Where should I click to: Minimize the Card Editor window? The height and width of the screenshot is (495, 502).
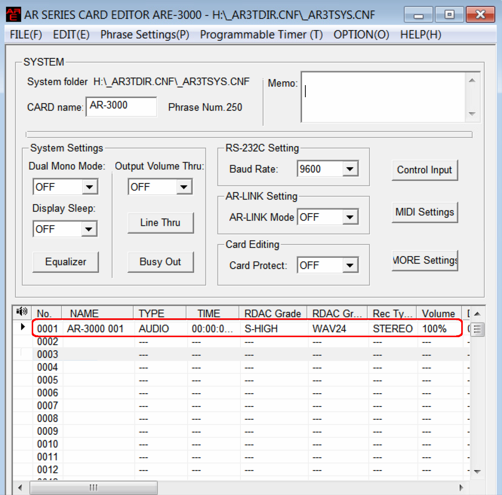[419, 15]
